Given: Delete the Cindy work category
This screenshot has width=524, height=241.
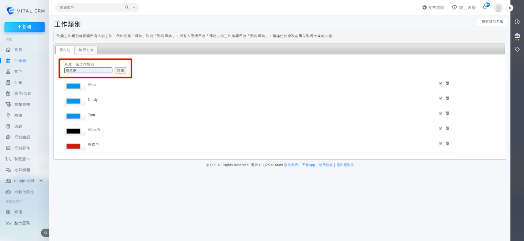Looking at the screenshot, I should (x=447, y=98).
